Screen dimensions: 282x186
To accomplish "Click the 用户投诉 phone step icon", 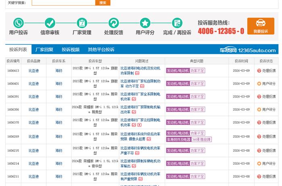I will coord(19,23).
